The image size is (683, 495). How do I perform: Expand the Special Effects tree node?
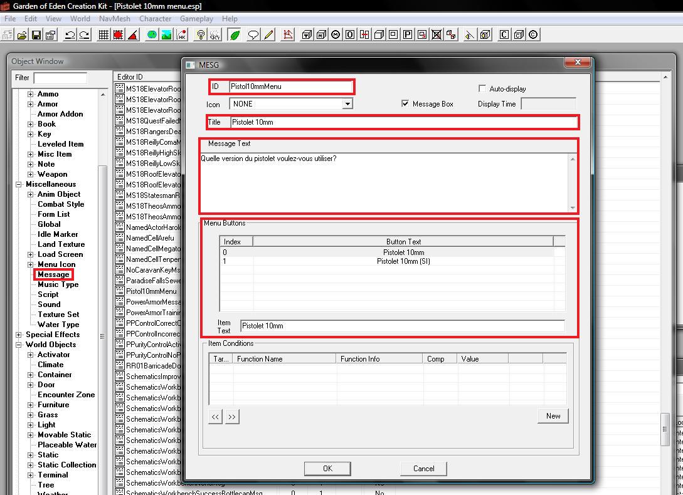click(19, 335)
